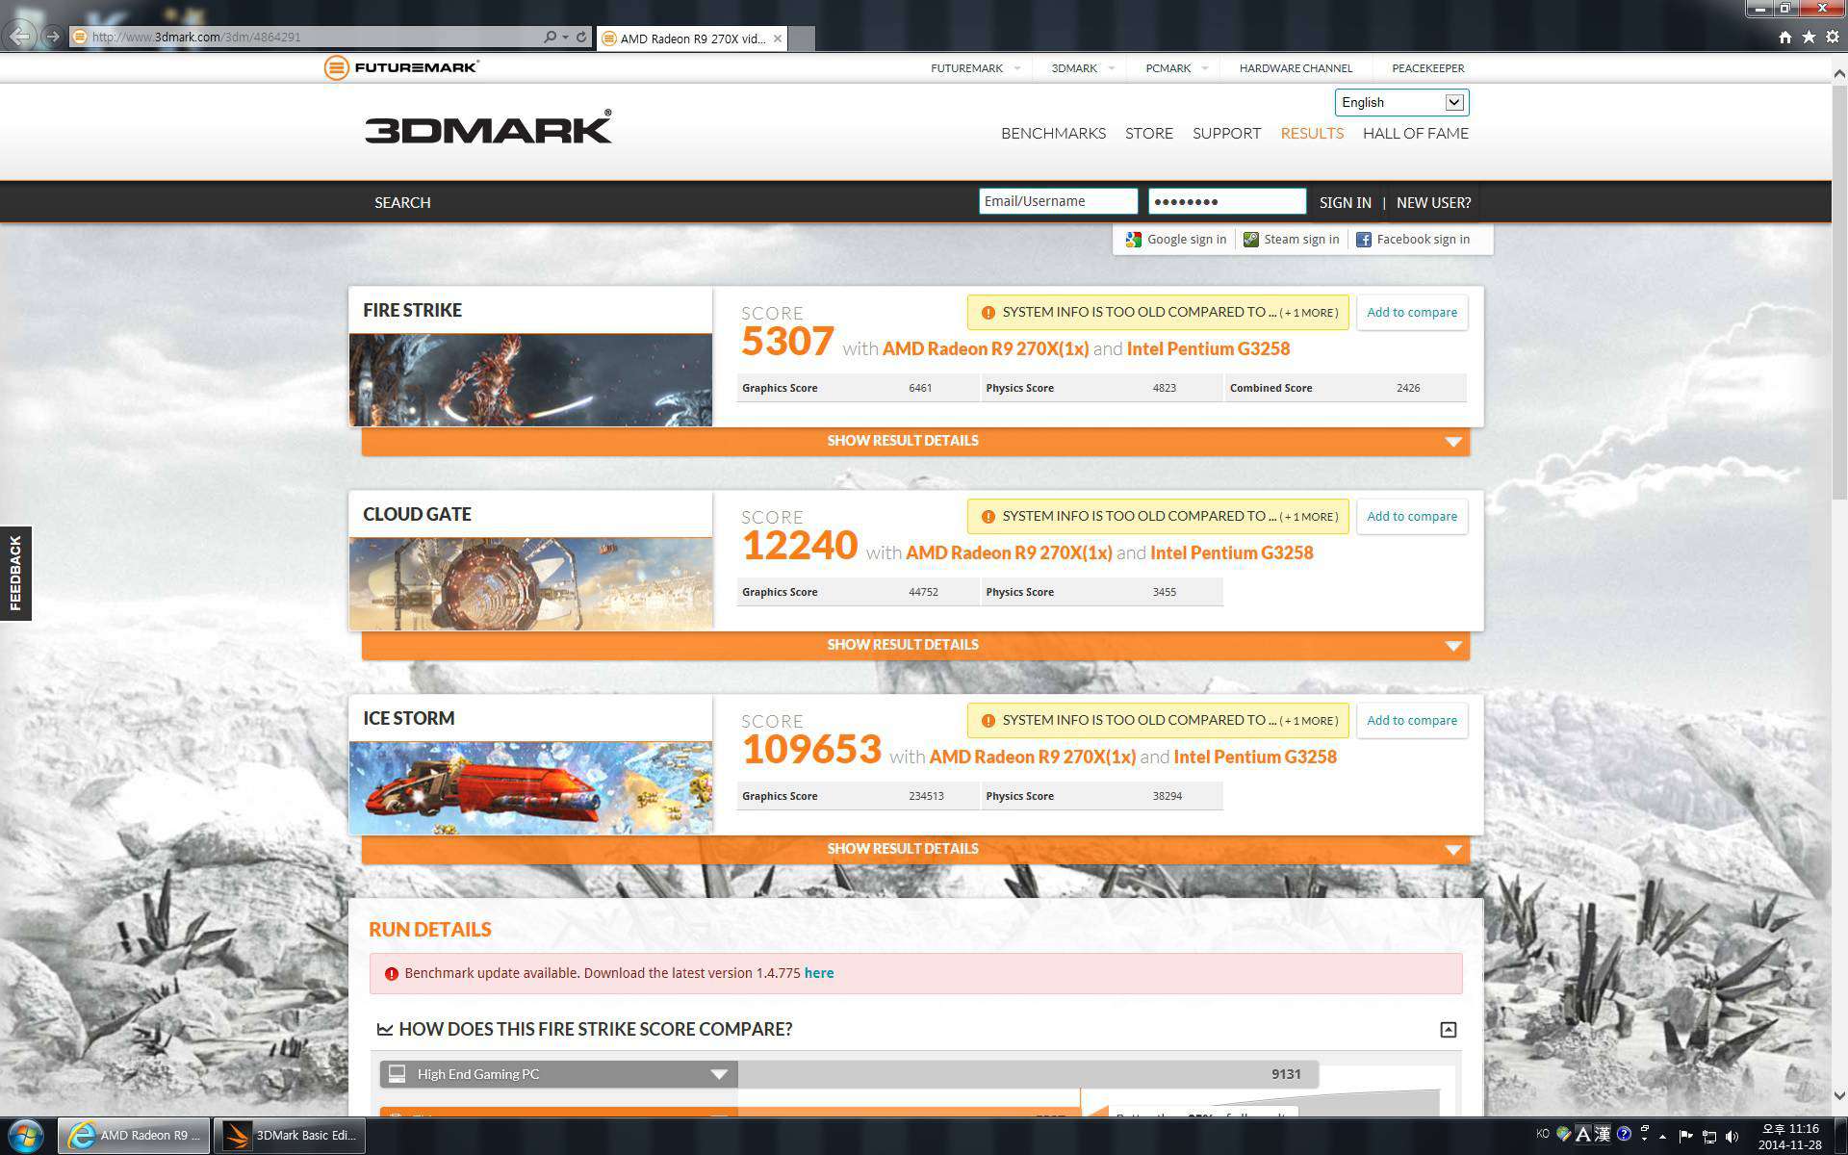Open the BENCHMARKS menu

[1053, 134]
